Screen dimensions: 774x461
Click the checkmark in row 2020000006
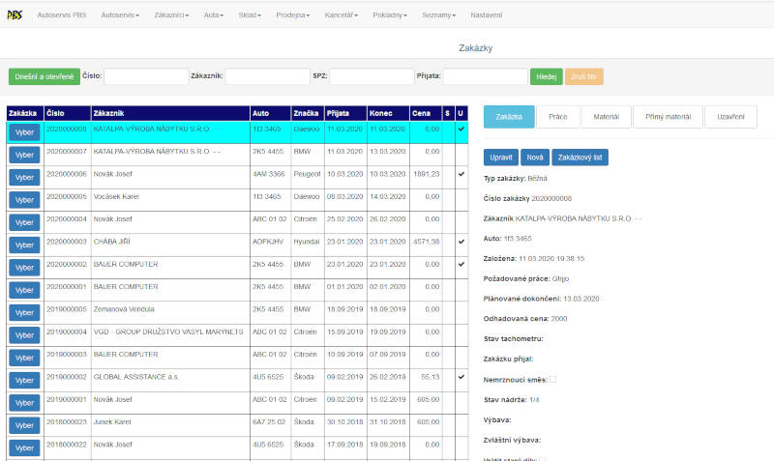coord(461,174)
